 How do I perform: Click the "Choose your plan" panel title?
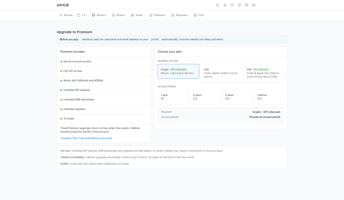tap(170, 52)
